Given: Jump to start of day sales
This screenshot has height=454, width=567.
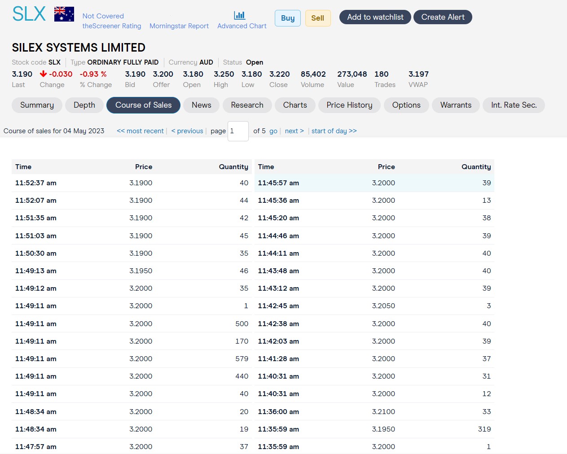Looking at the screenshot, I should point(334,131).
